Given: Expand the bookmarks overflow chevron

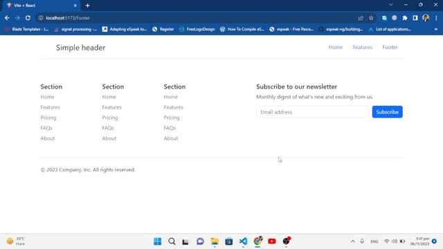Looking at the screenshot, I should [x=436, y=29].
